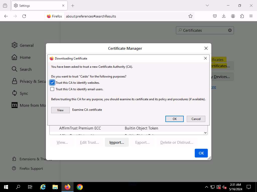Show hidden system tray icons
The image size is (257, 192).
click(206, 187)
